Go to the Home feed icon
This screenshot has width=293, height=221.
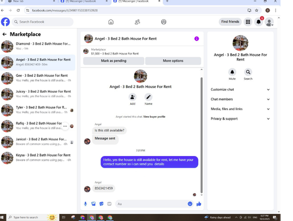pos(111,22)
